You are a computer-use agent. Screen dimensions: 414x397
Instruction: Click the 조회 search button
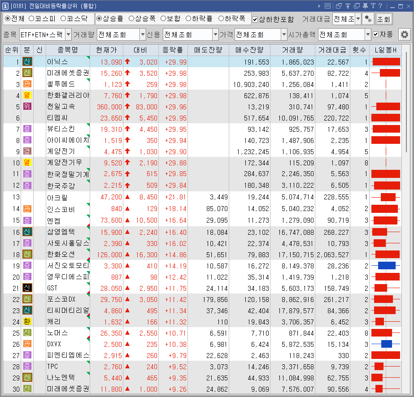click(x=384, y=19)
